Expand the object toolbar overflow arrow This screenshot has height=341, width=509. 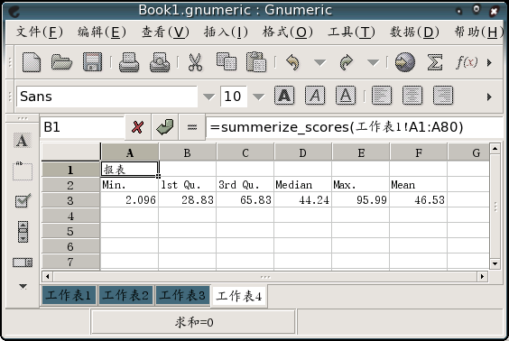[23, 286]
